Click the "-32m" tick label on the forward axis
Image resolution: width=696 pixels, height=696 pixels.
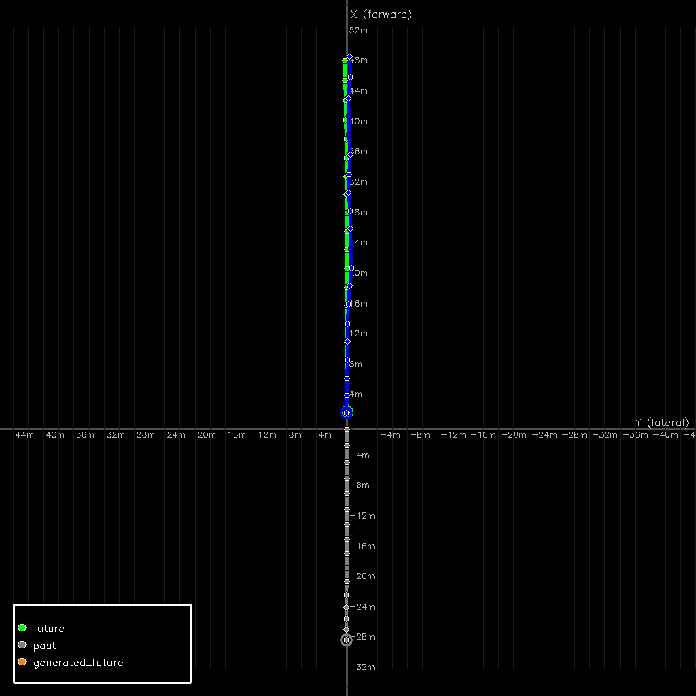tap(363, 667)
